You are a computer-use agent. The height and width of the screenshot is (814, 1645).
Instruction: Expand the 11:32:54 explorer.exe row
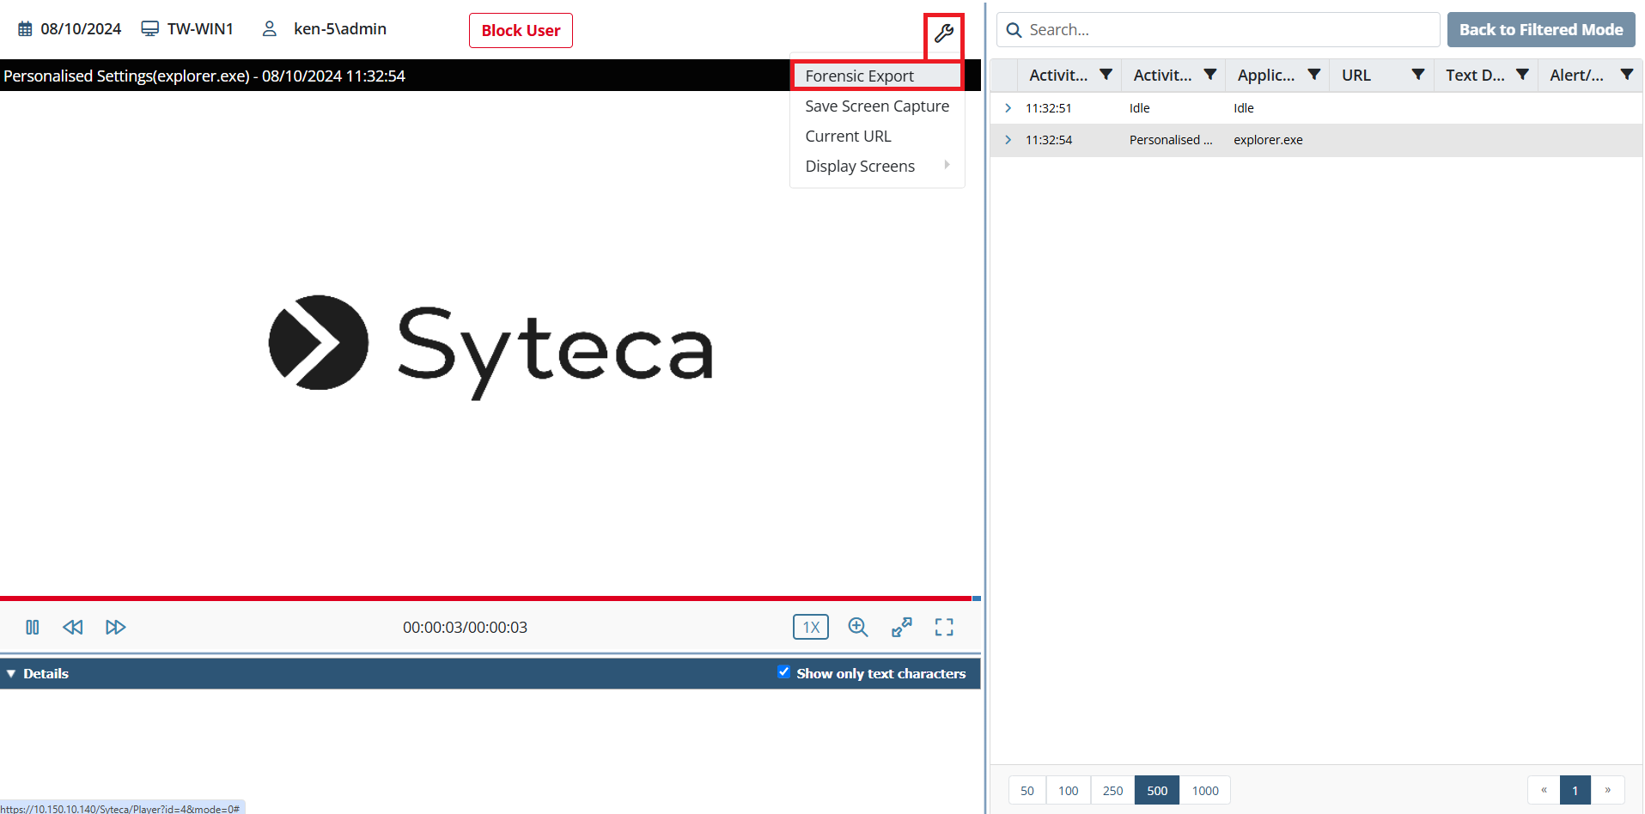point(1008,140)
